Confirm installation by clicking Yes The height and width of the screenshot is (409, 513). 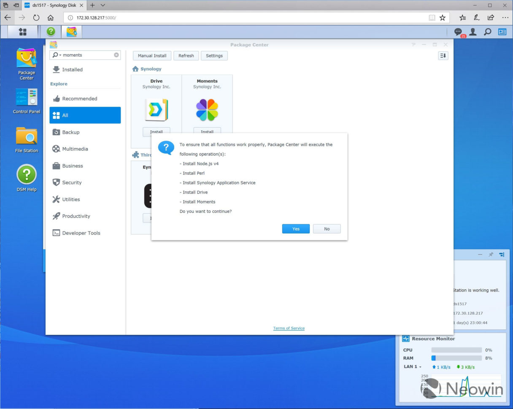click(x=296, y=229)
